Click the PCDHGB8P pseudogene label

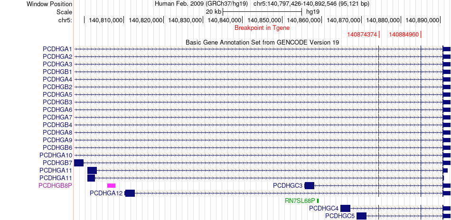point(55,185)
